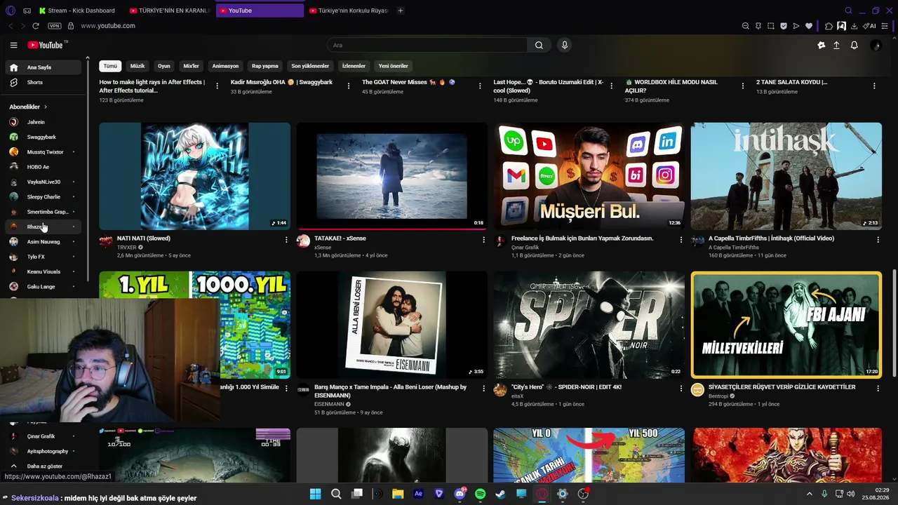The image size is (898, 505).
Task: Open Discord from the taskbar
Action: coord(460,494)
